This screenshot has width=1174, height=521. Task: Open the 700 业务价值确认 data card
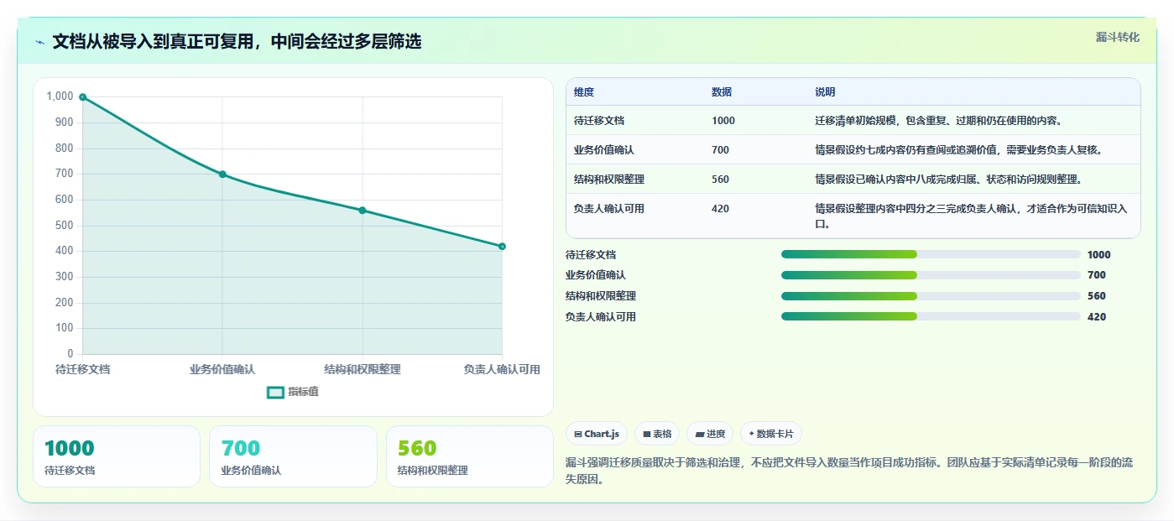293,456
